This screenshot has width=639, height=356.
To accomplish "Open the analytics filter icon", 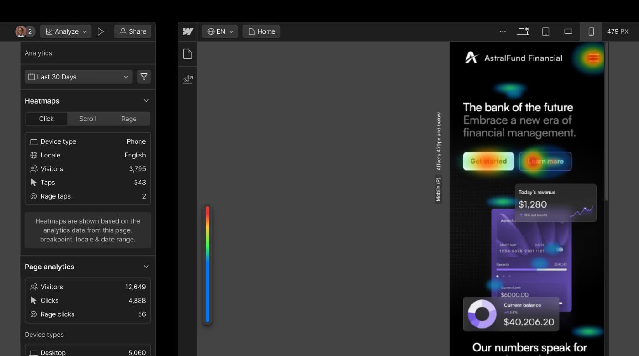I will pyautogui.click(x=144, y=77).
